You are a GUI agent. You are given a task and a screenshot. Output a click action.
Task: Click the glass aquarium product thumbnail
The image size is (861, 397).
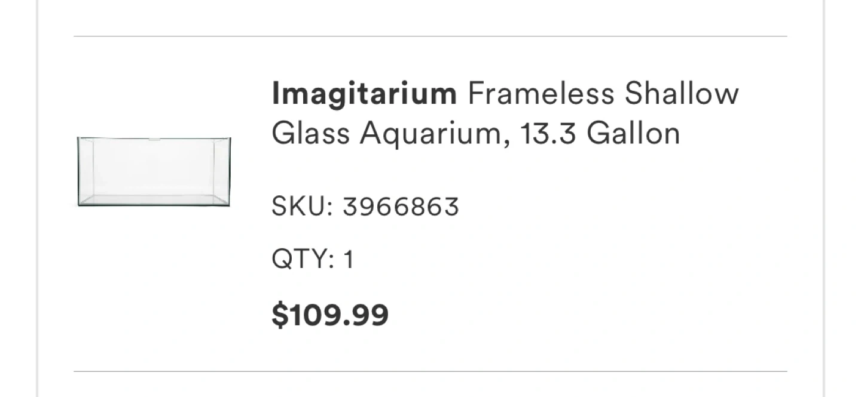[x=154, y=171]
